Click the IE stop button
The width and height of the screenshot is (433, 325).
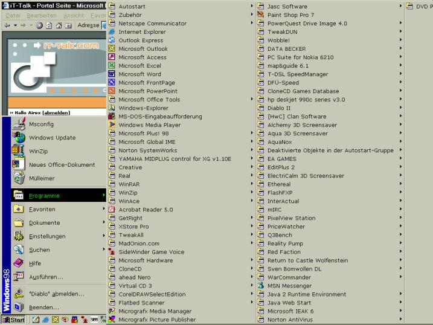coord(39,25)
